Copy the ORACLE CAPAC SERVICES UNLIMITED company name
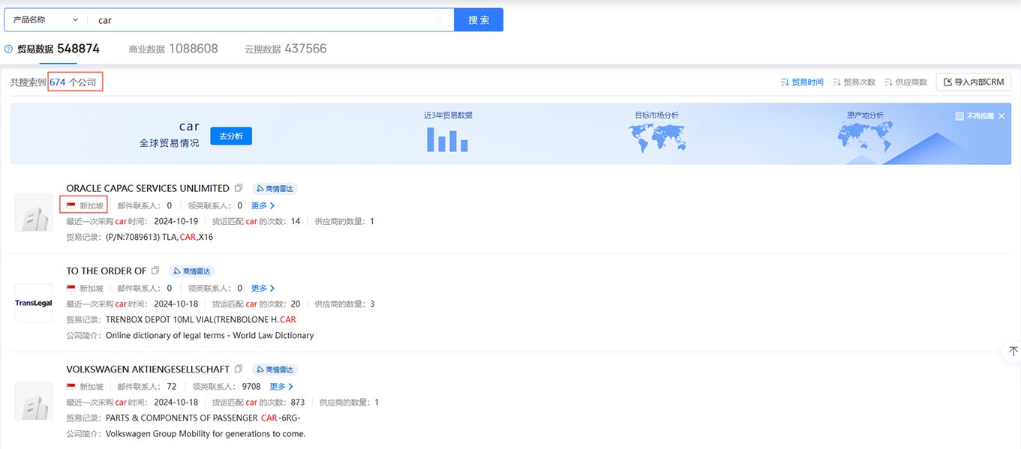The image size is (1021, 449). [x=239, y=188]
